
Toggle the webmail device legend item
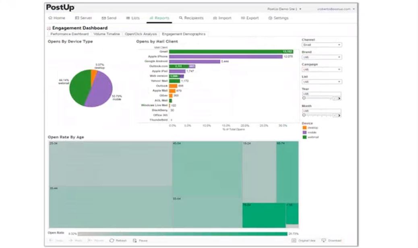pyautogui.click(x=304, y=137)
